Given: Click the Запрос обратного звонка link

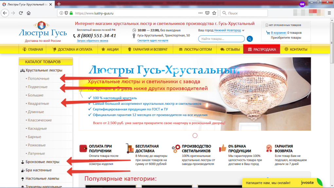Looking at the screenshot, I should [92, 41].
